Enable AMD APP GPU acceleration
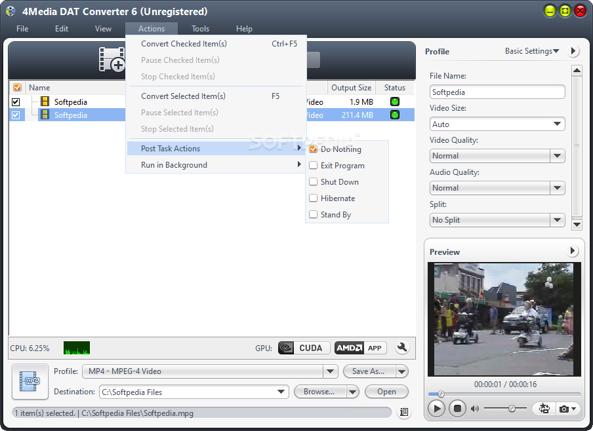Image resolution: width=593 pixels, height=431 pixels. pyautogui.click(x=360, y=348)
